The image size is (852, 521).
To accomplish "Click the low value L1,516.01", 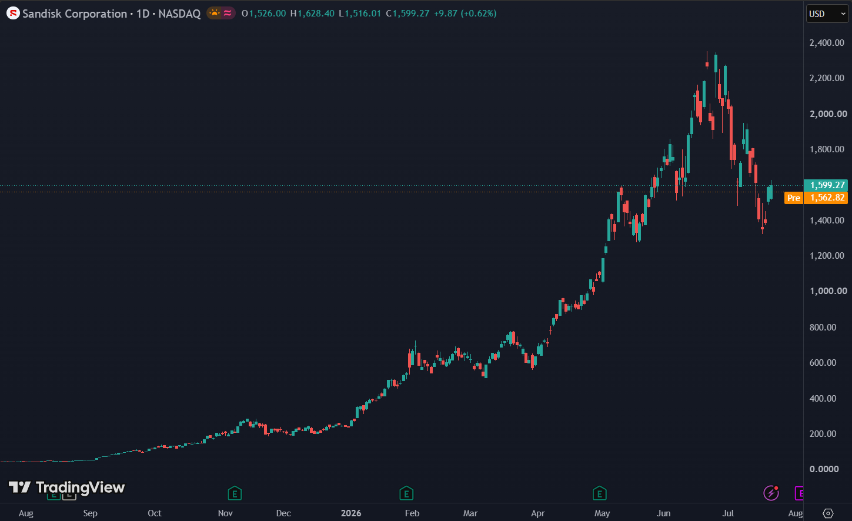I will click(x=360, y=14).
